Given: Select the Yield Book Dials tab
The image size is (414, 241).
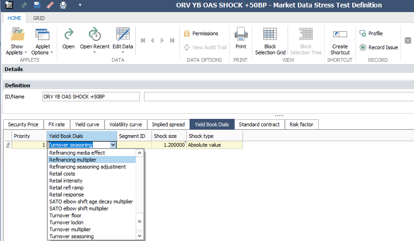Looking at the screenshot, I should tap(212, 124).
